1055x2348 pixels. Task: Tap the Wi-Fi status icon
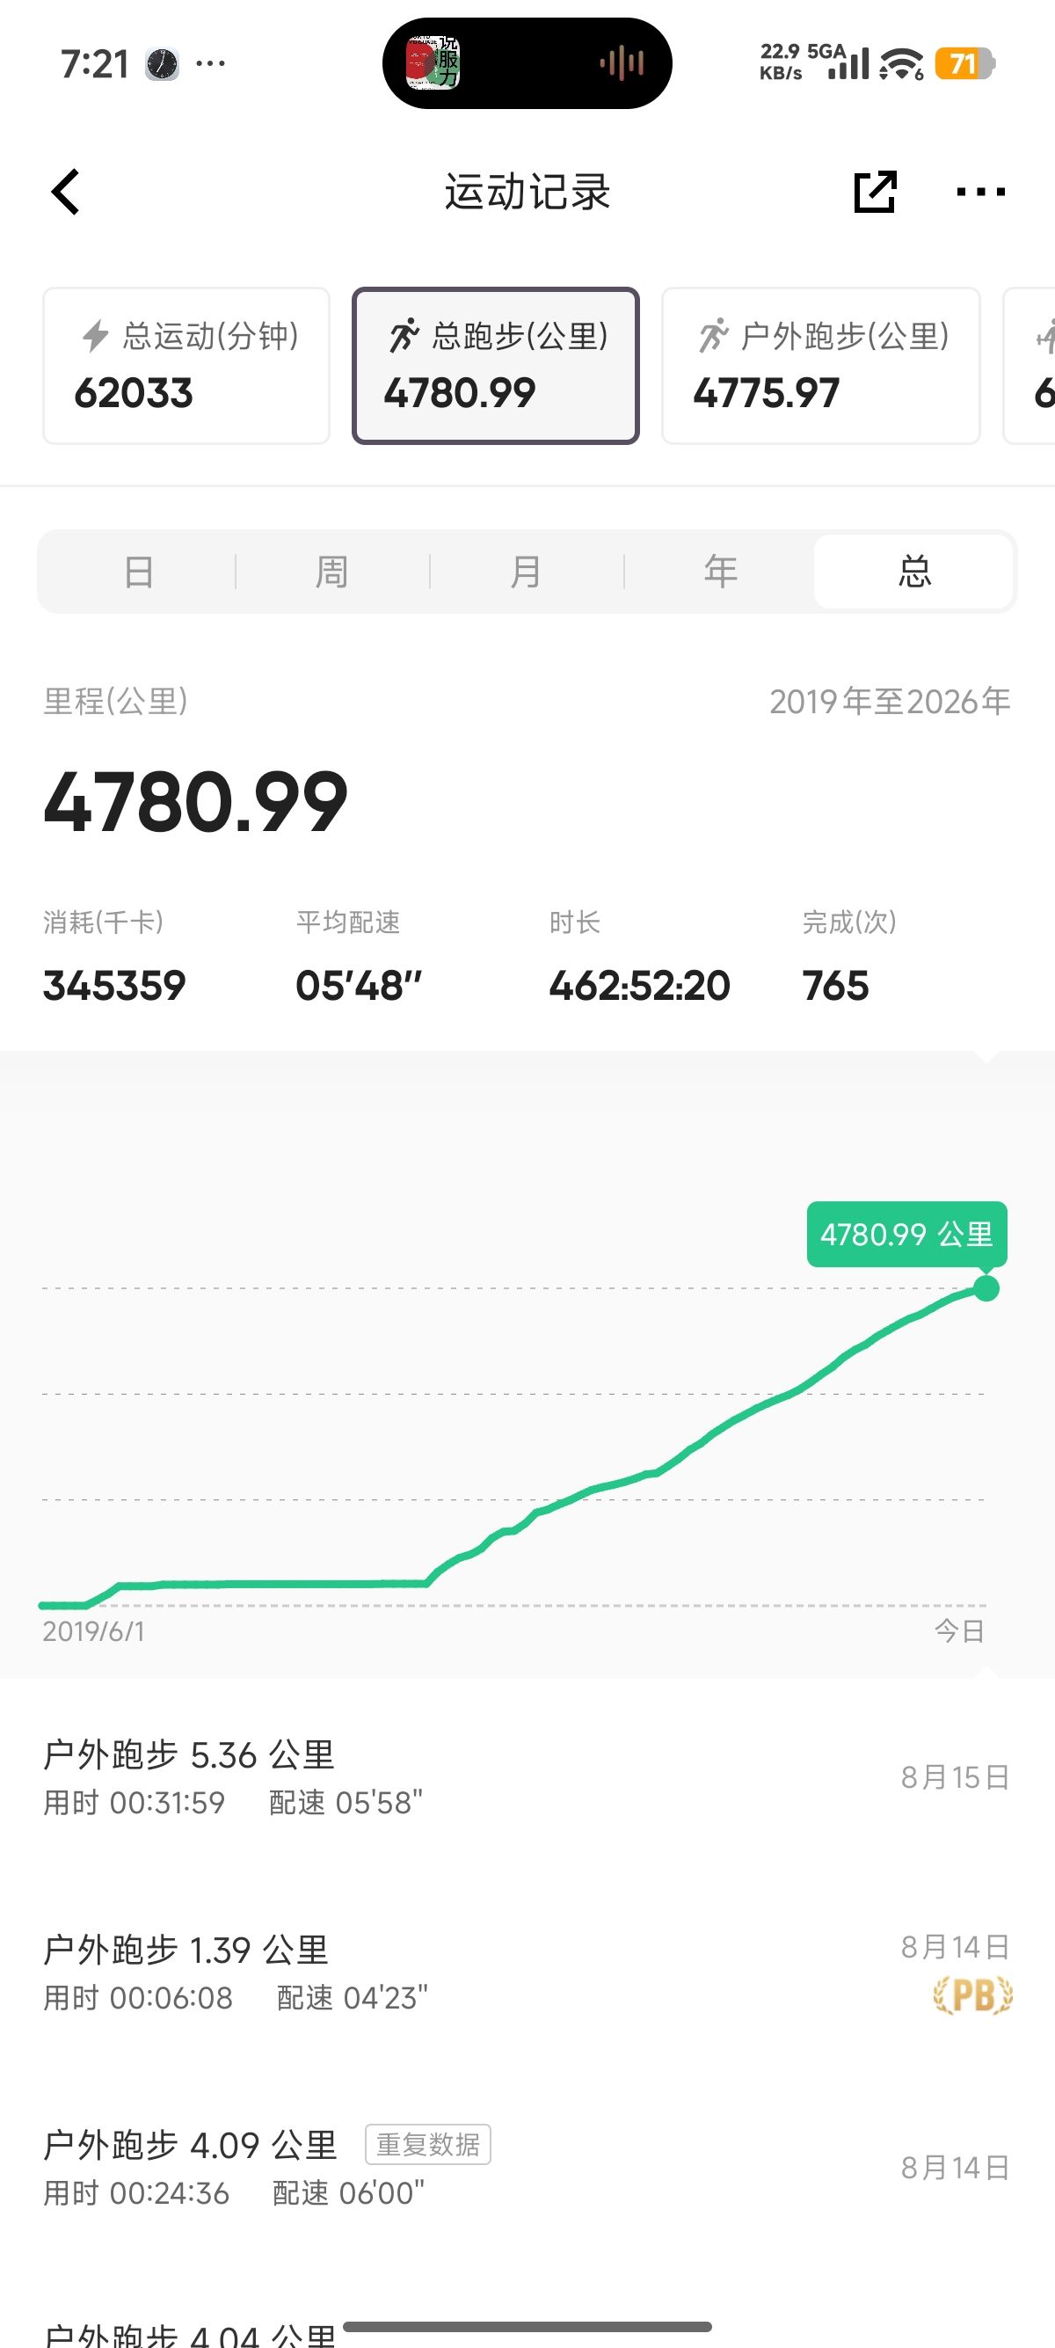[x=901, y=64]
